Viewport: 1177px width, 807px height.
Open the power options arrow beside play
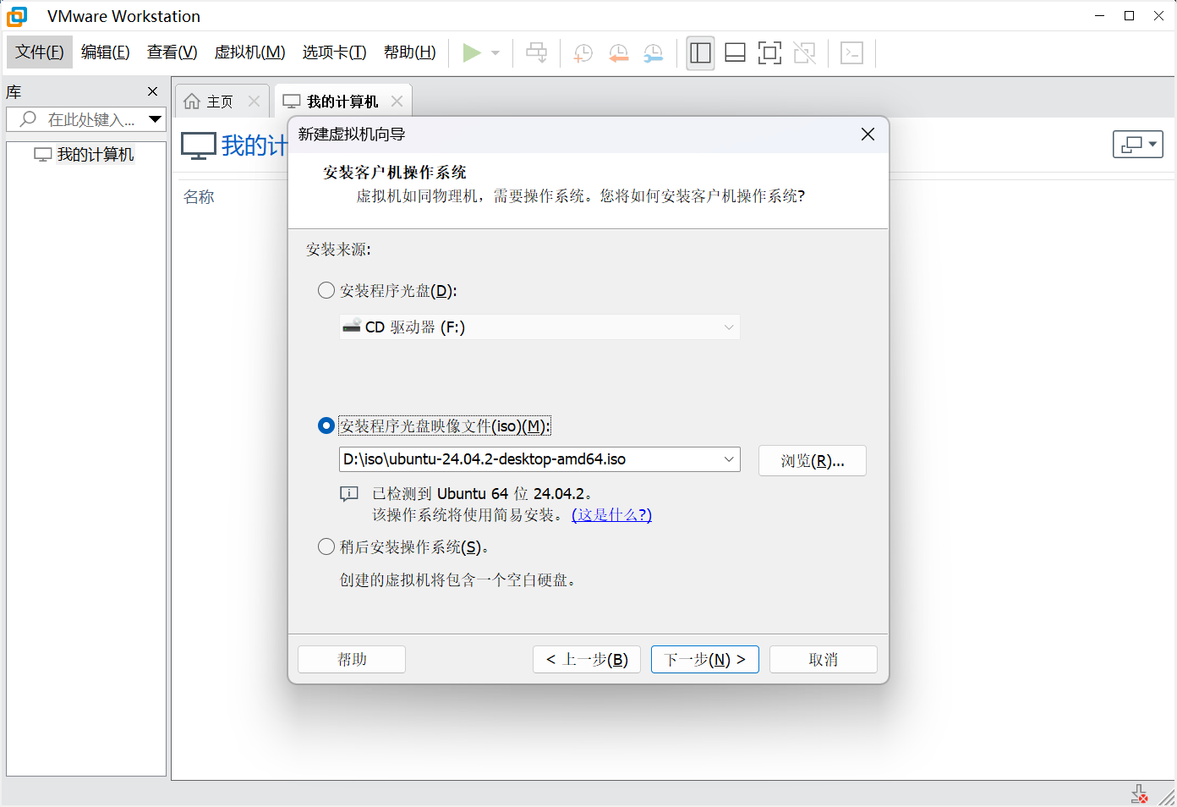coord(495,52)
